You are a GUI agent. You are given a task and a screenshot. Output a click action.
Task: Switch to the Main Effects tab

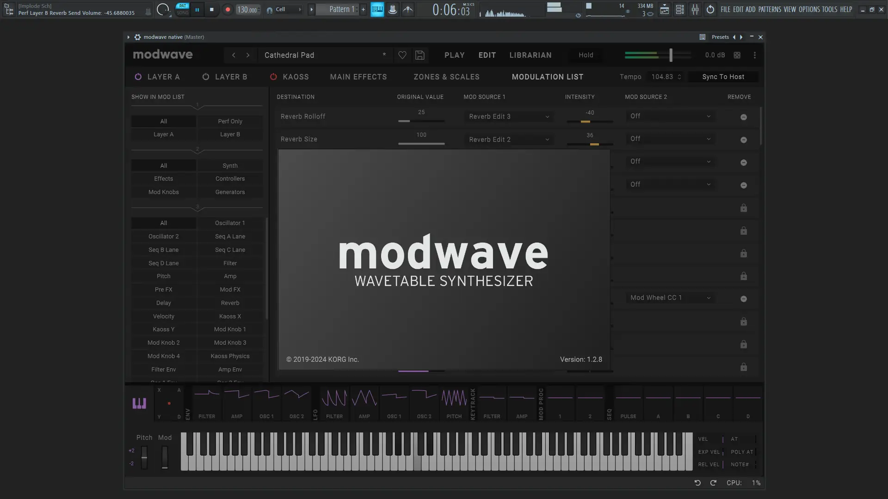pyautogui.click(x=358, y=77)
